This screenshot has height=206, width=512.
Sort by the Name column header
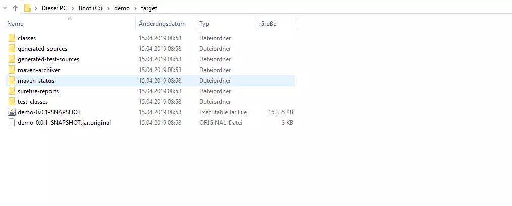click(x=15, y=24)
